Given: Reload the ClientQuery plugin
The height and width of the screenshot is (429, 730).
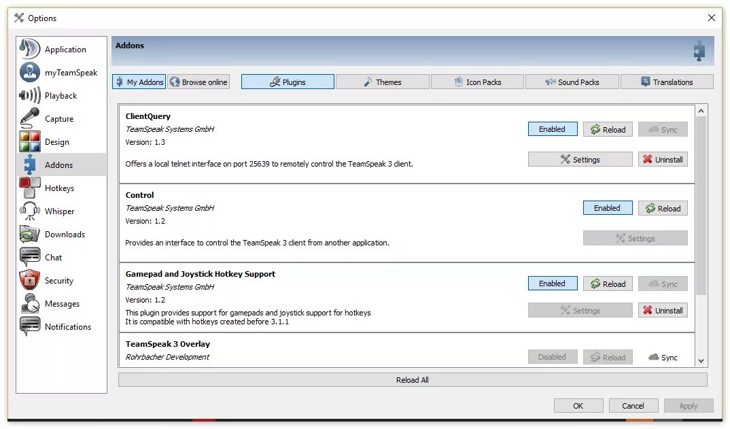Looking at the screenshot, I should [608, 129].
